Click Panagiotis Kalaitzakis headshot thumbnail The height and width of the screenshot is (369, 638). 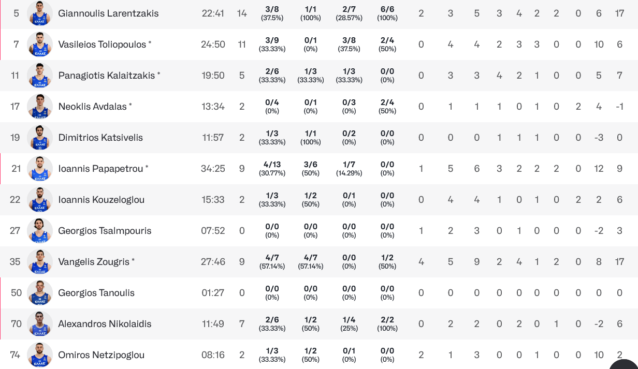(x=40, y=76)
